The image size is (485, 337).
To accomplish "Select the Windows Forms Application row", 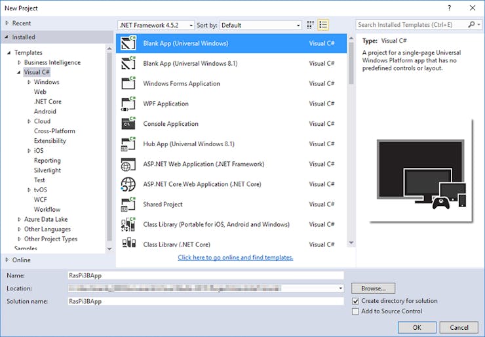I will pyautogui.click(x=231, y=83).
